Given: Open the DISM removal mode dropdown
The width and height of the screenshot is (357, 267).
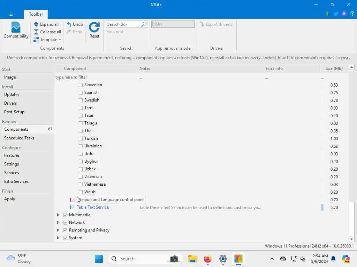Looking at the screenshot, I should [x=173, y=24].
